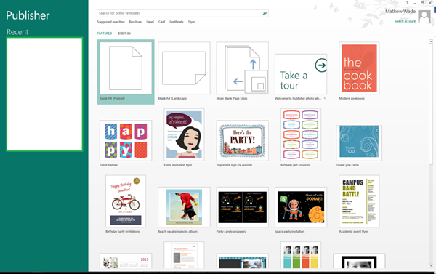Restore down the Publisher window

click(x=422, y=3)
